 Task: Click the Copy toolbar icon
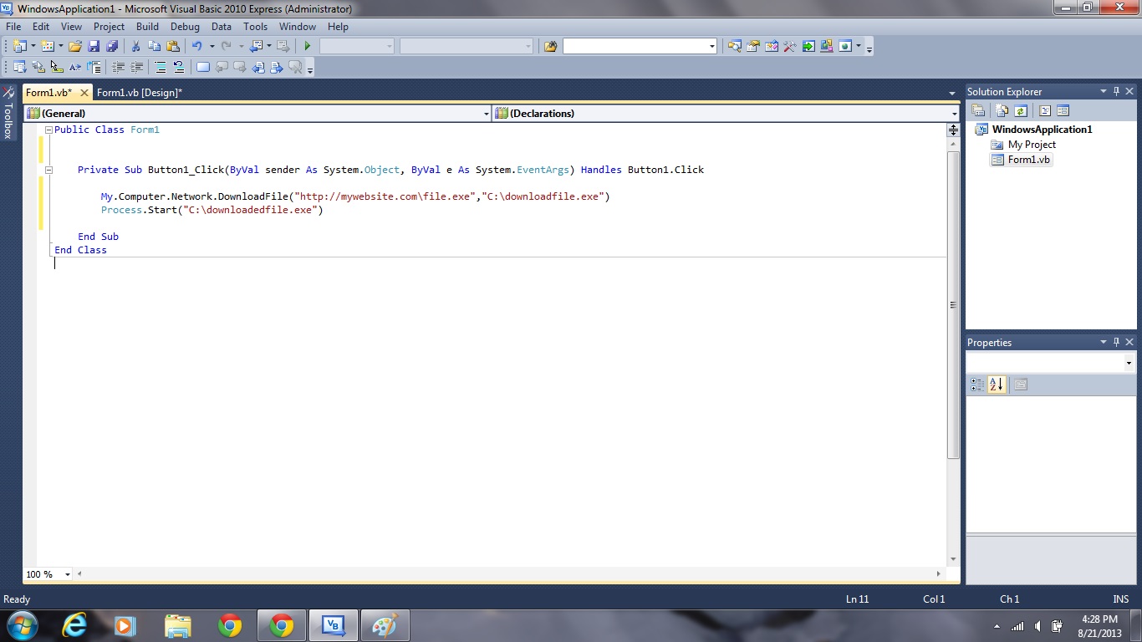pyautogui.click(x=154, y=47)
